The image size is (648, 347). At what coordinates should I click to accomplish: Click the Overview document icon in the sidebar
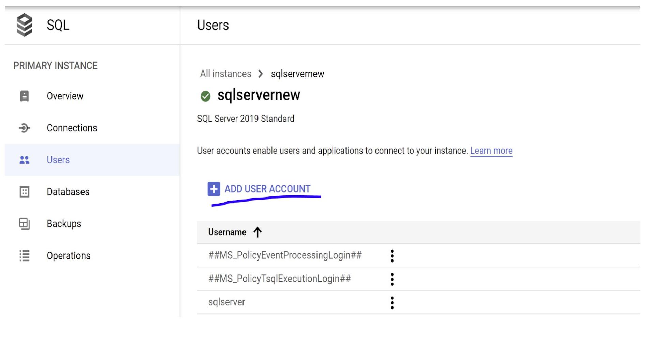tap(24, 96)
